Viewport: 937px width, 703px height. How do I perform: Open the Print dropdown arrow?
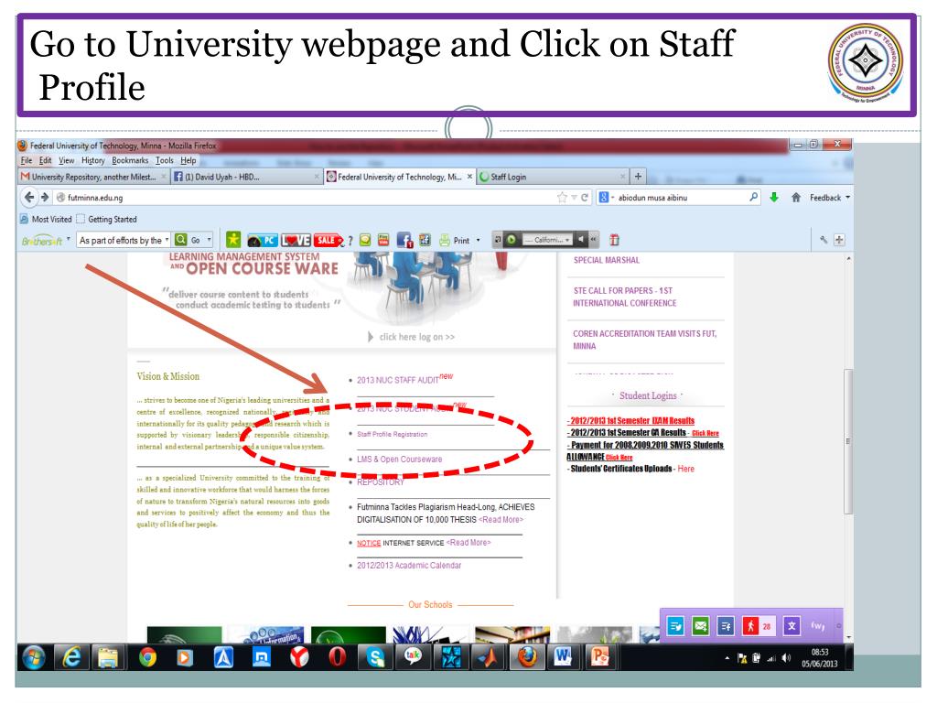[478, 241]
